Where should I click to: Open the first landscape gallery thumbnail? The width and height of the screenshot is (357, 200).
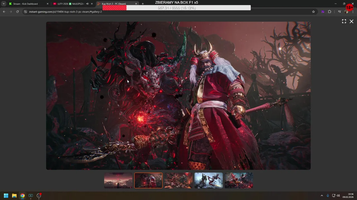(118, 181)
